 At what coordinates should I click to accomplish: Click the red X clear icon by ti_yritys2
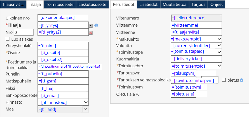[91, 33]
